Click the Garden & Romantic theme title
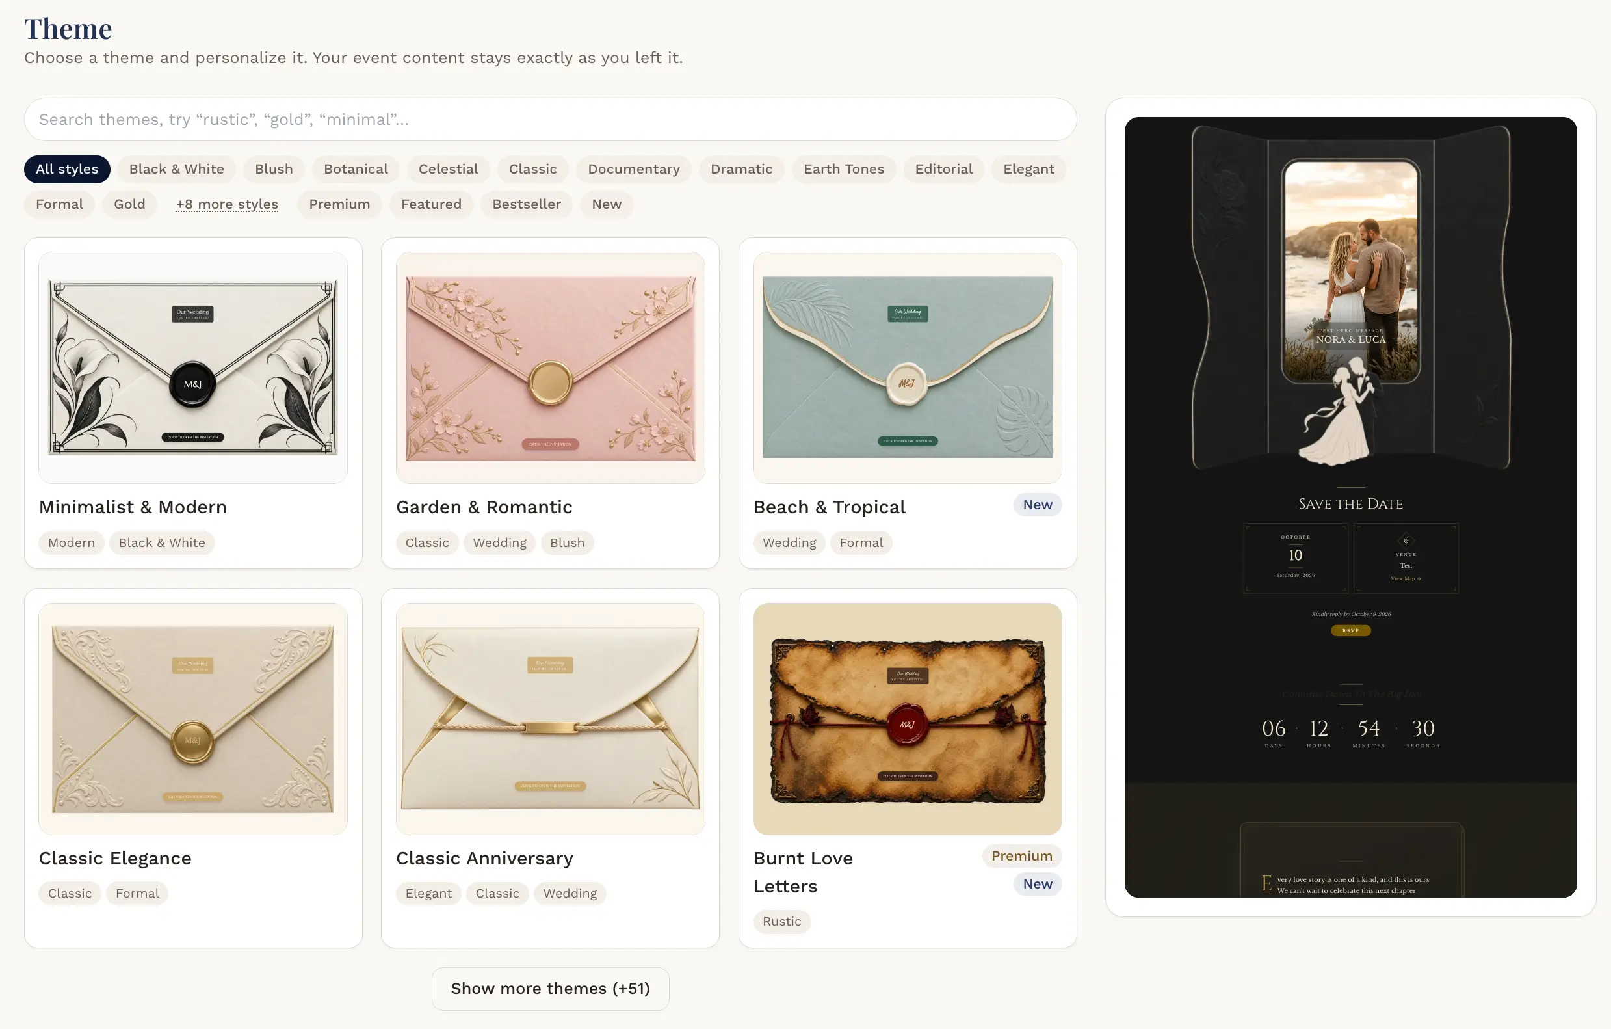 pyautogui.click(x=484, y=507)
